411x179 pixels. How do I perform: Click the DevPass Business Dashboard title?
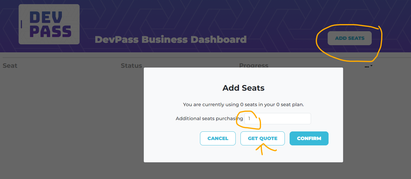pos(171,40)
